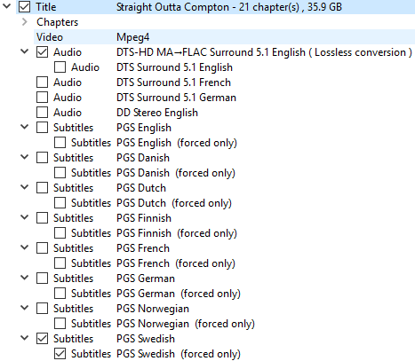Viewport: 415px width, 361px height.
Task: Collapse the PGS French subtitles group
Action: (25, 247)
